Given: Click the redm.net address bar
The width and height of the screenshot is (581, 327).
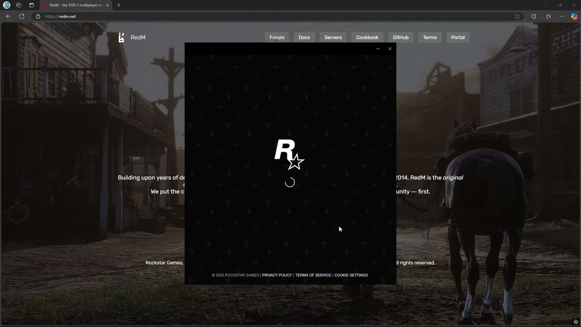Looking at the screenshot, I should click(277, 16).
